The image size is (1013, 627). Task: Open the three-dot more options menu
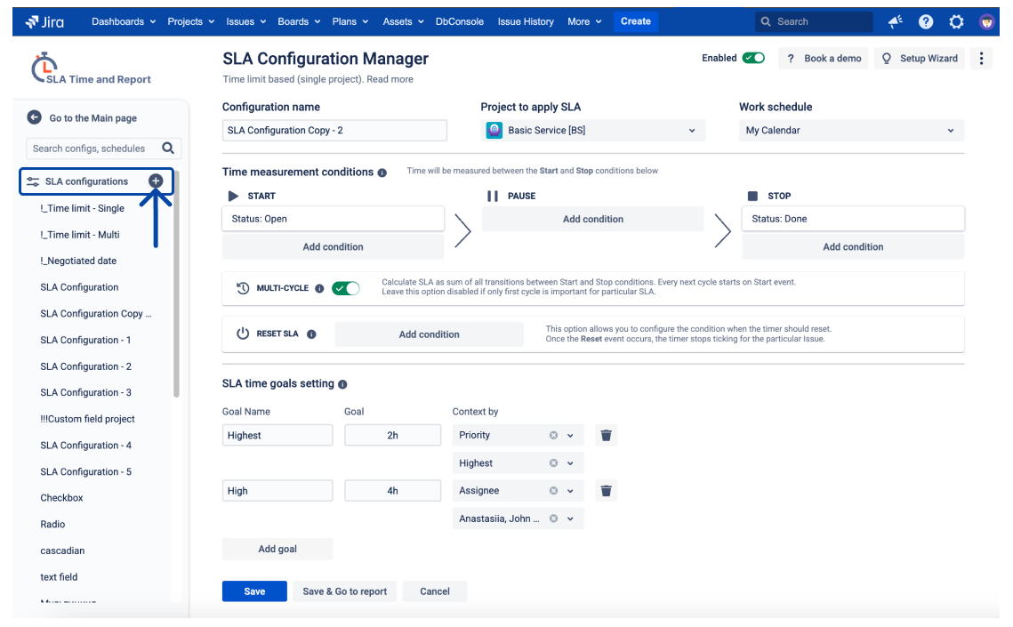coord(982,59)
